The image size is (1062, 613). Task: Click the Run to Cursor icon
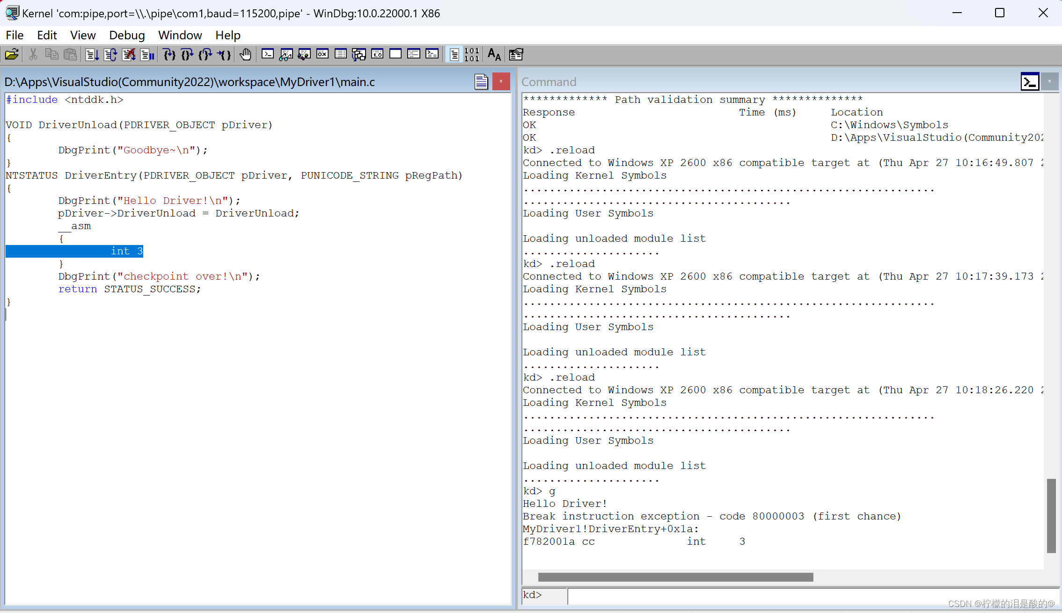click(x=224, y=55)
